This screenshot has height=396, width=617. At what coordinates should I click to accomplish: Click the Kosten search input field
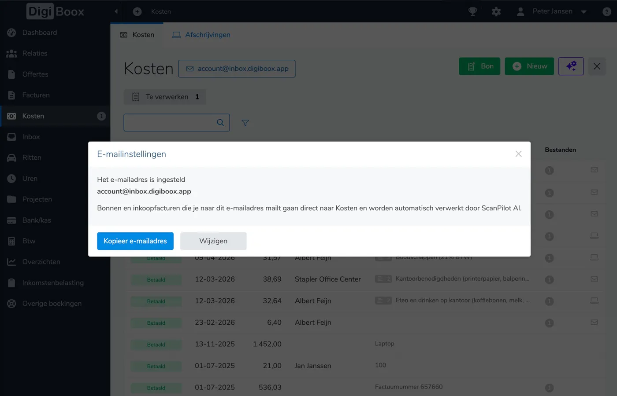(x=170, y=123)
